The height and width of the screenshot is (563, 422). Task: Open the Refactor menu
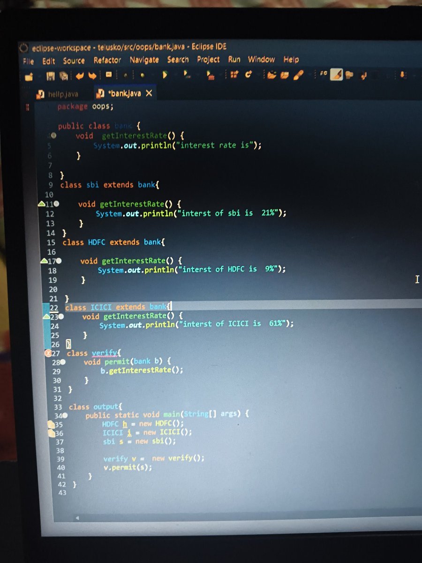tap(107, 60)
